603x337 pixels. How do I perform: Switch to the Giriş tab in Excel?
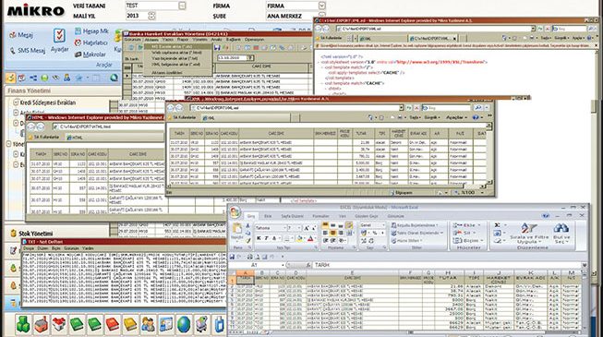point(251,216)
